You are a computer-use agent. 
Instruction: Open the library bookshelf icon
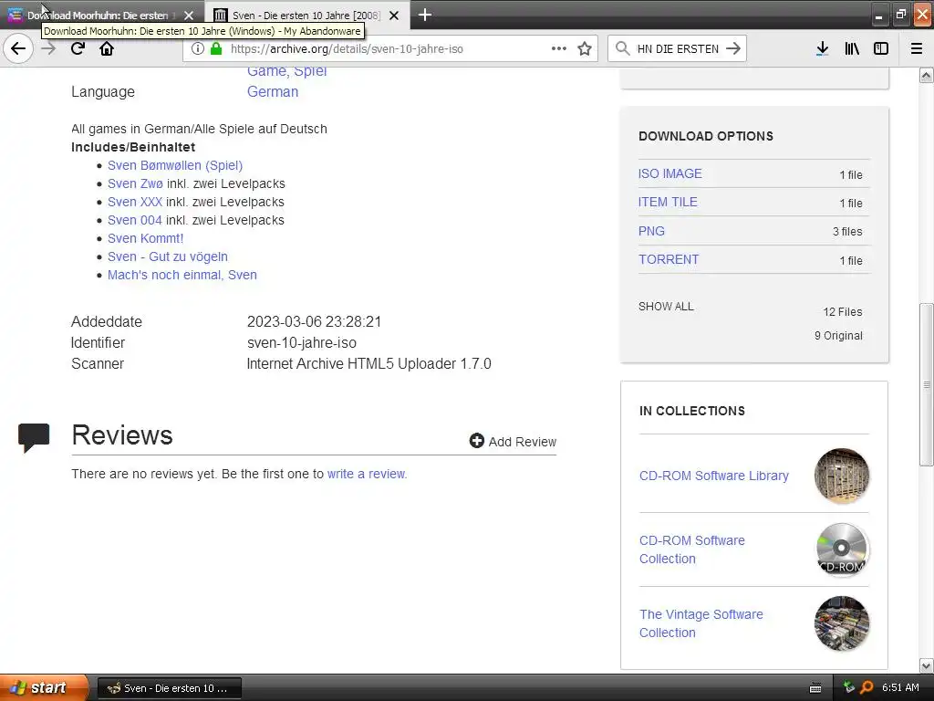tap(852, 48)
